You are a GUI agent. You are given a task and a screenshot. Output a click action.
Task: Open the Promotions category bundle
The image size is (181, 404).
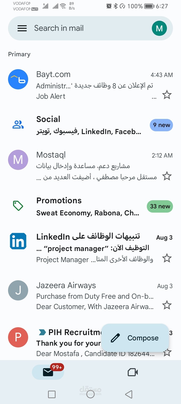(x=87, y=207)
